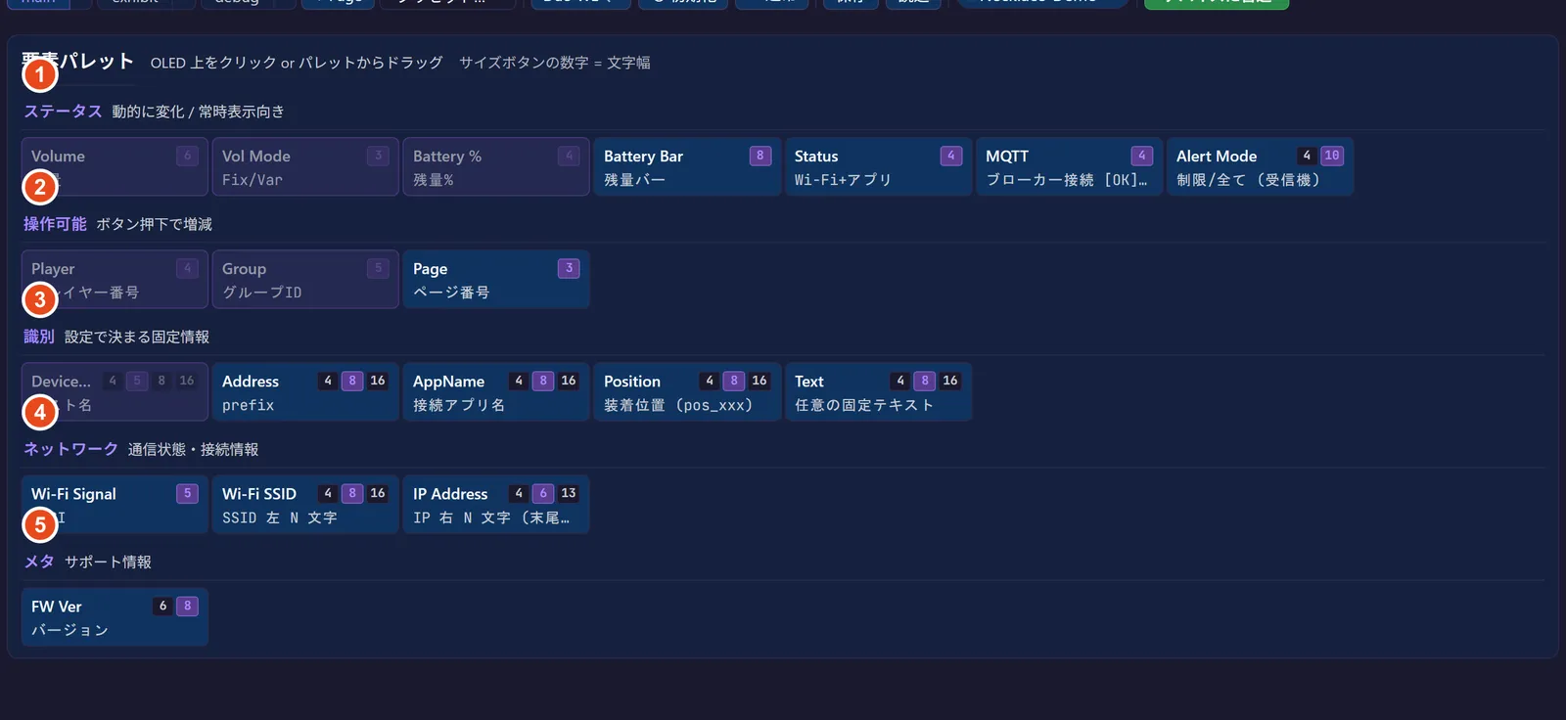Screen dimensions: 1566x720
Task: Click size 8 button on Battery Bar
Action: click(760, 156)
